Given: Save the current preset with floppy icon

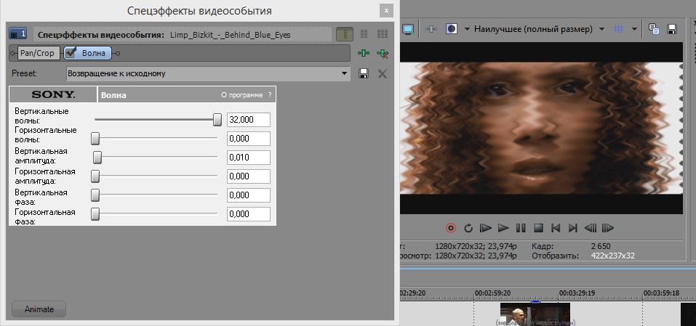Looking at the screenshot, I should [364, 74].
